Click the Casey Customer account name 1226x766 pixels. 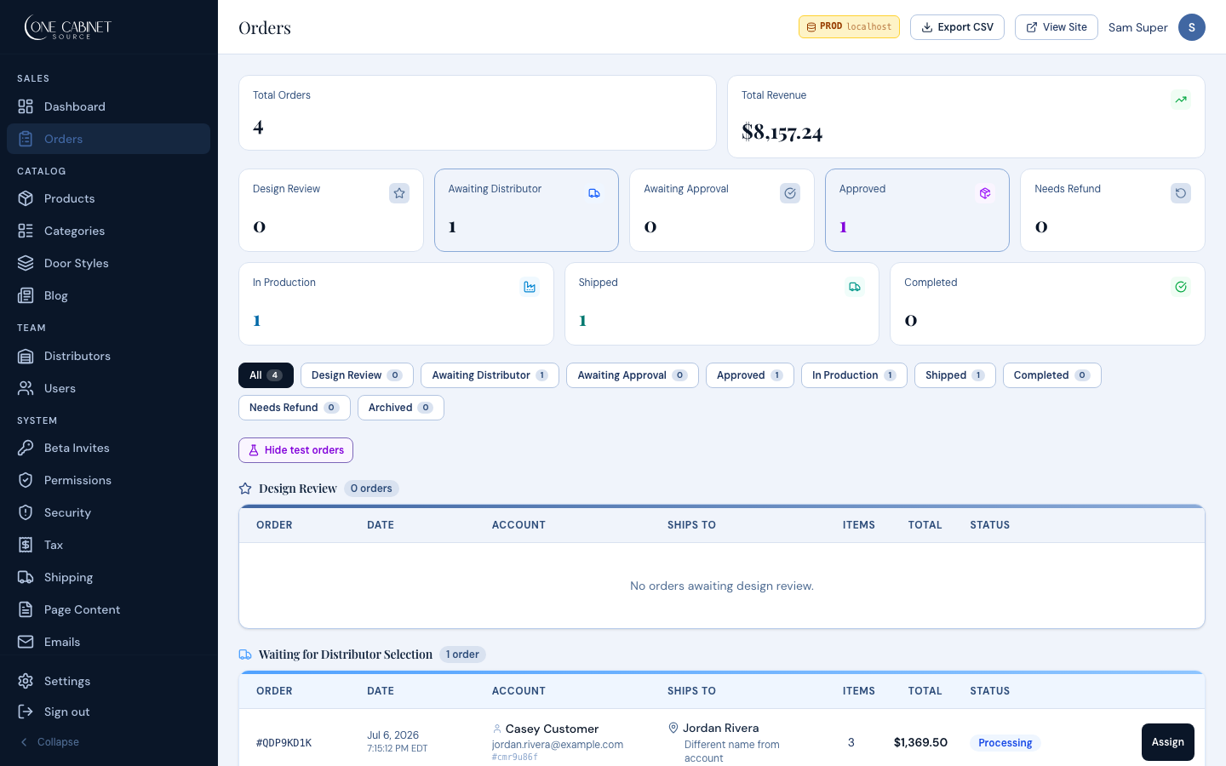552,729
